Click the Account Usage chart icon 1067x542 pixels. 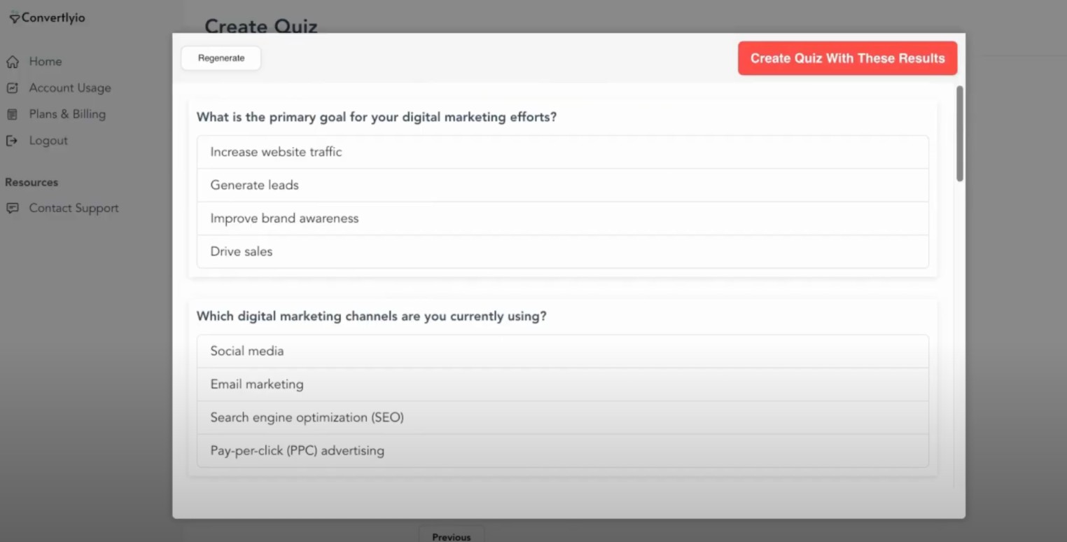[x=13, y=88]
